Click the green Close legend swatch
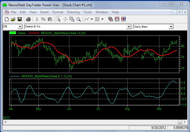 (13, 33)
